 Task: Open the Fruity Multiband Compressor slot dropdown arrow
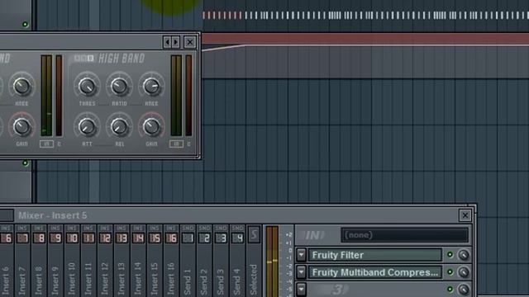point(301,272)
